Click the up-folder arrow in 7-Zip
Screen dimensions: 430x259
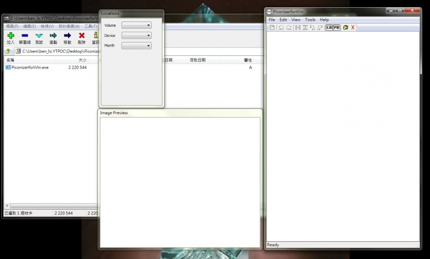coord(8,51)
